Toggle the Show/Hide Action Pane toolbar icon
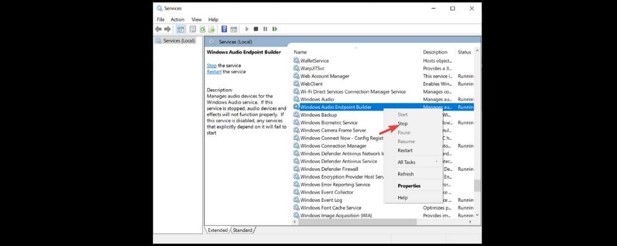 [234, 29]
